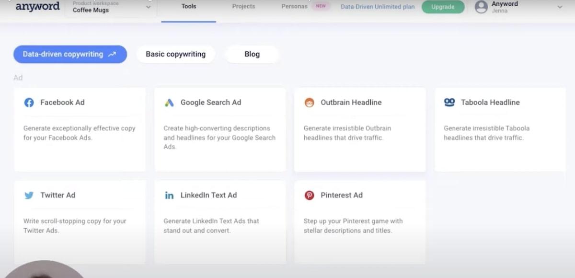Open the Facebook Ad card title
The image size is (575, 278).
coord(62,102)
